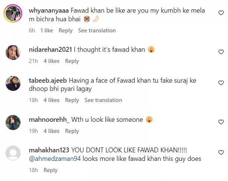The height and width of the screenshot is (181, 228).
Task: Like whyananyaaa's comment with the heart icon
Action: (x=221, y=13)
